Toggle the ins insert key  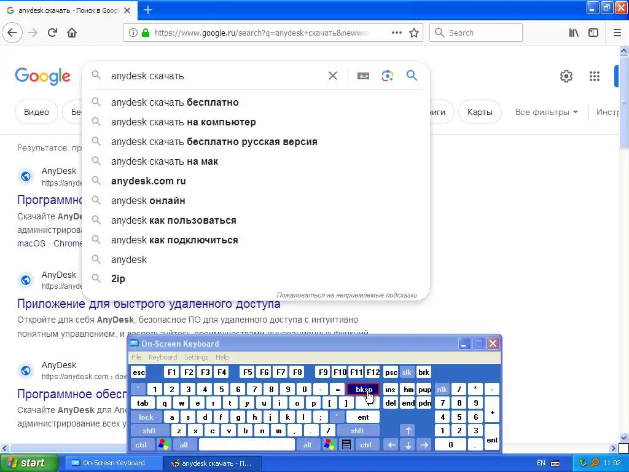point(390,389)
